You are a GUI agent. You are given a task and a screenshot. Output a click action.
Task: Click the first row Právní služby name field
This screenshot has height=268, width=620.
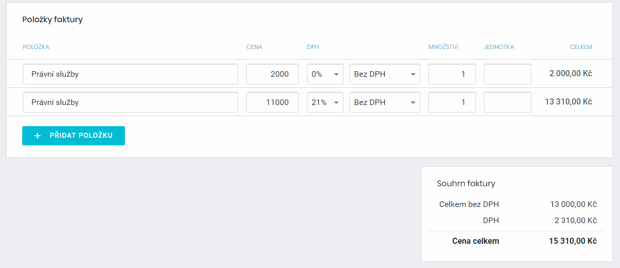(x=130, y=74)
